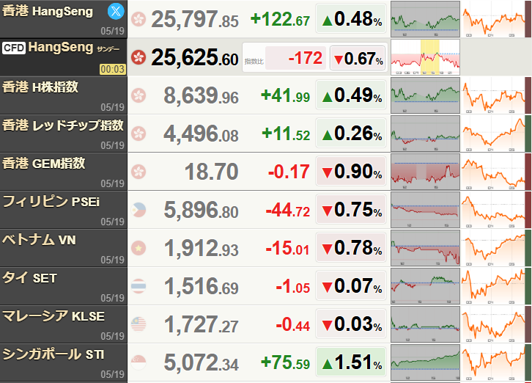The height and width of the screenshot is (383, 532).
Task: Click the ▼0.07% change badge
Action: pyautogui.click(x=351, y=285)
